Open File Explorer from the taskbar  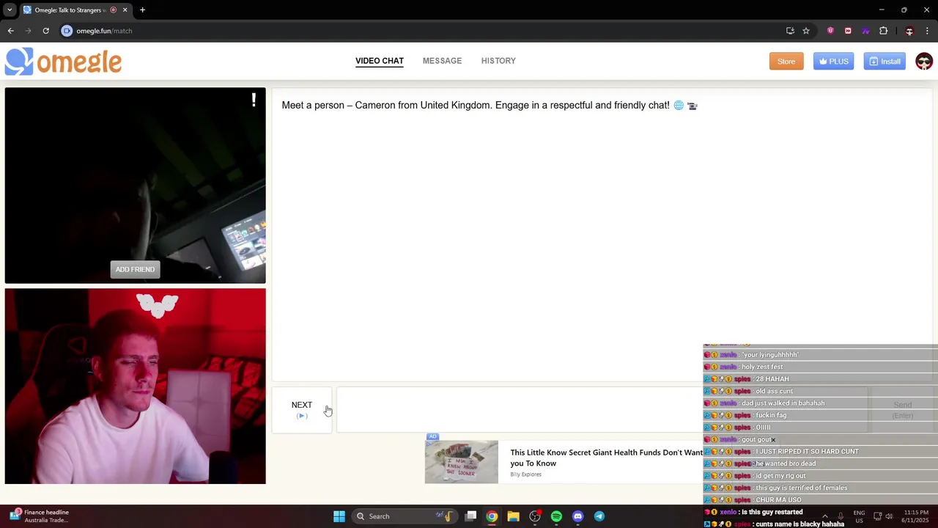point(513,516)
